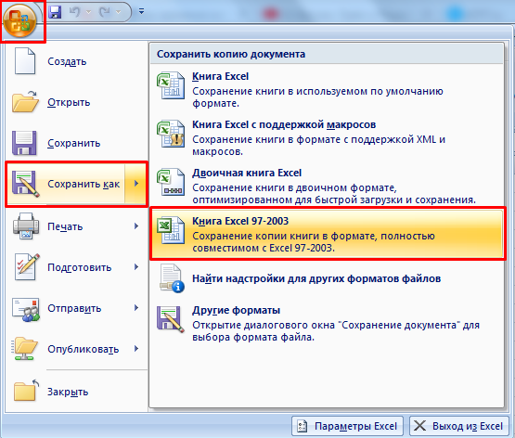The width and height of the screenshot is (515, 438).
Task: Click the X icon on Выход из Excel button
Action: [419, 426]
